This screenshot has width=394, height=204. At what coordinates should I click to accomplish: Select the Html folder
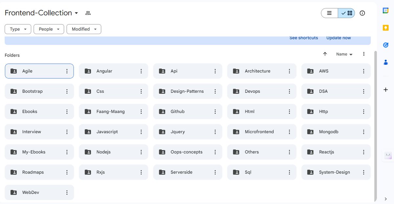click(x=262, y=112)
